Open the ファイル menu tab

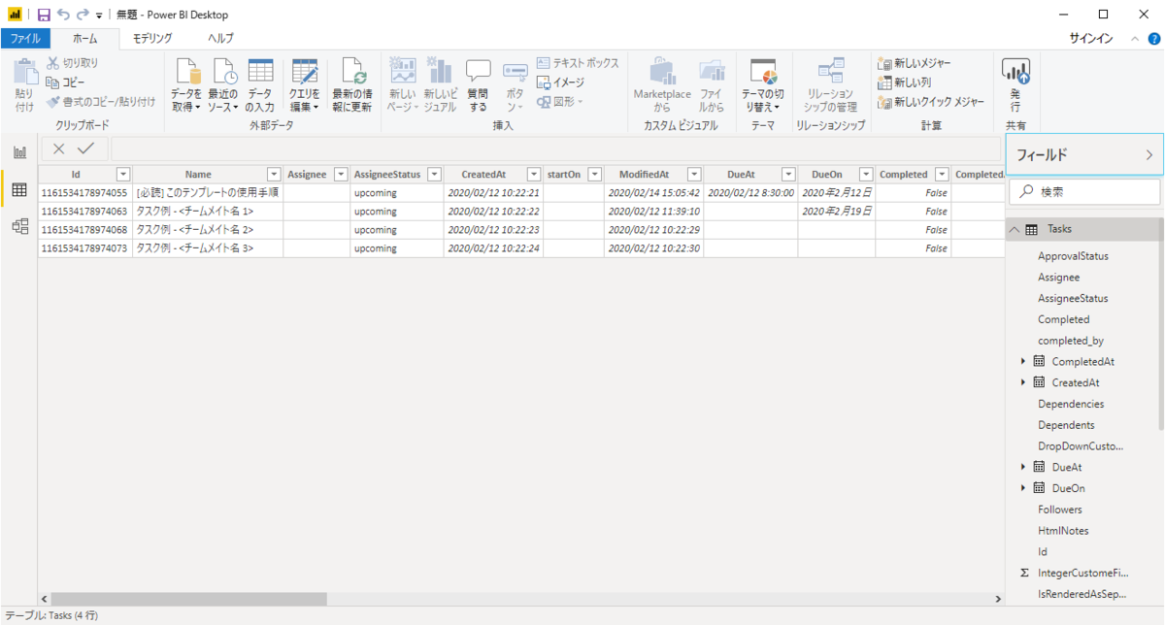[25, 39]
